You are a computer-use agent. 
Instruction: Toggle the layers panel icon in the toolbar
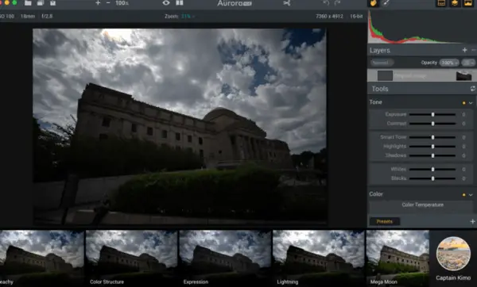point(455,3)
